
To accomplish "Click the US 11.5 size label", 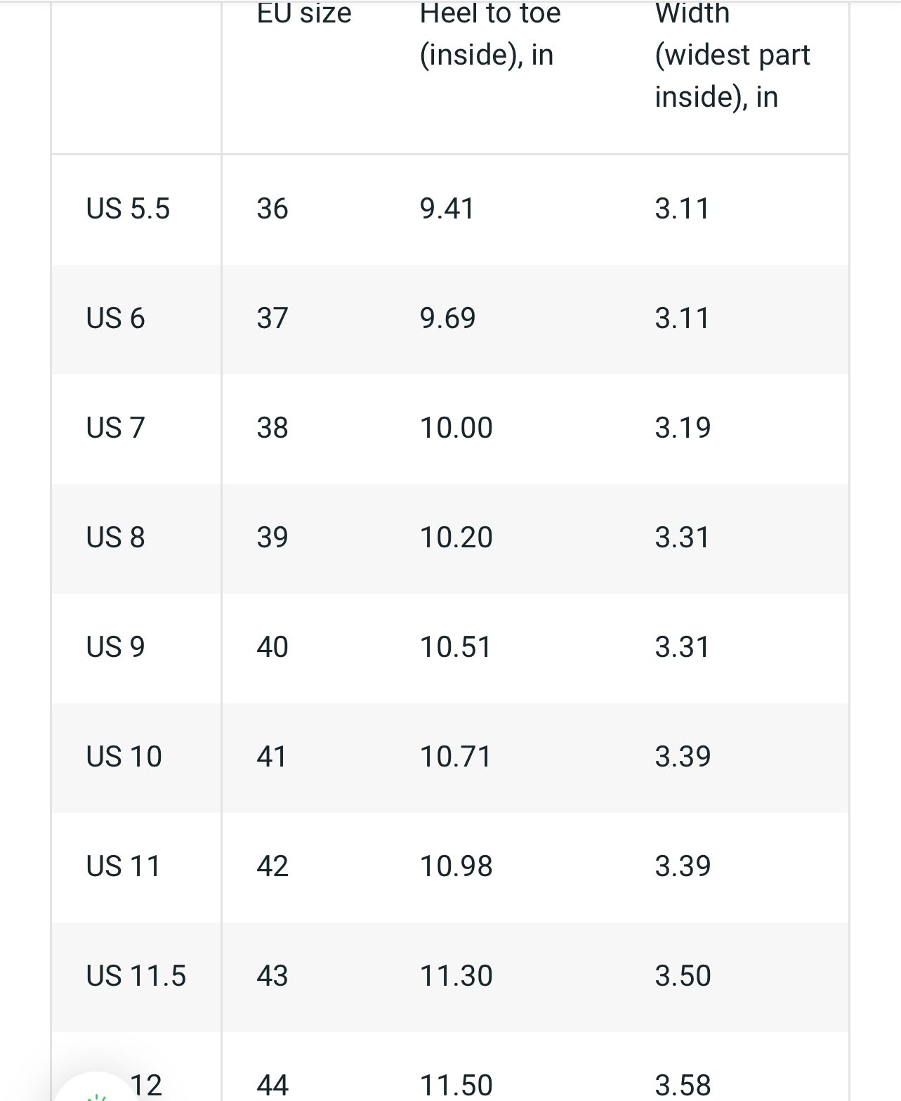I will [x=136, y=976].
